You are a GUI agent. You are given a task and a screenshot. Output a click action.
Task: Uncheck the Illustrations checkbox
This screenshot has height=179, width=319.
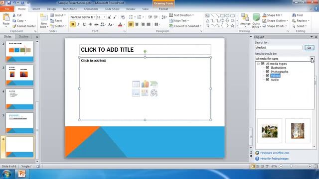268,68
